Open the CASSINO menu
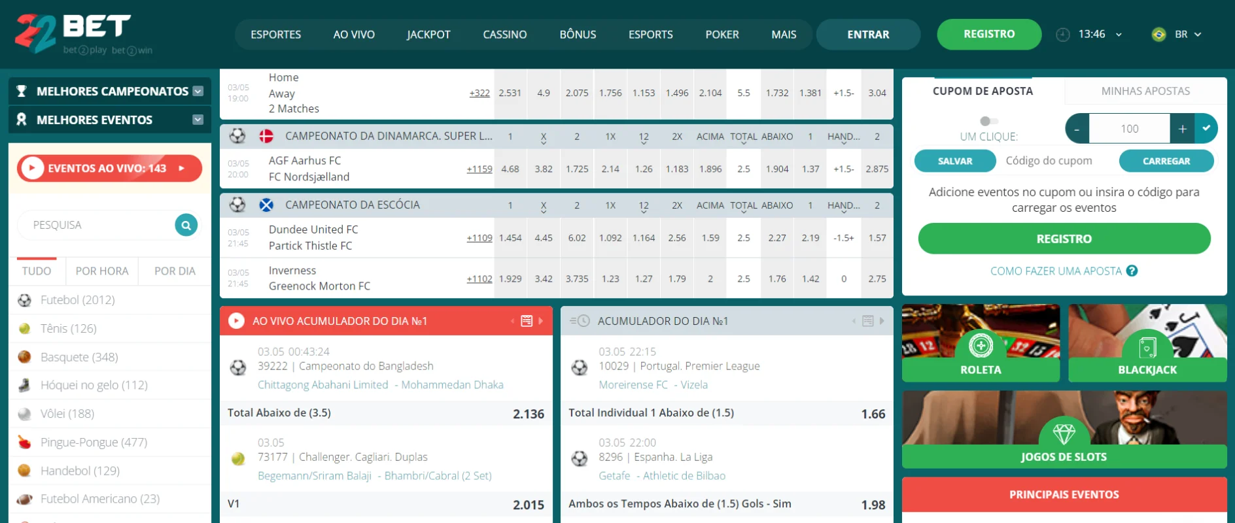This screenshot has width=1235, height=523. pyautogui.click(x=505, y=35)
